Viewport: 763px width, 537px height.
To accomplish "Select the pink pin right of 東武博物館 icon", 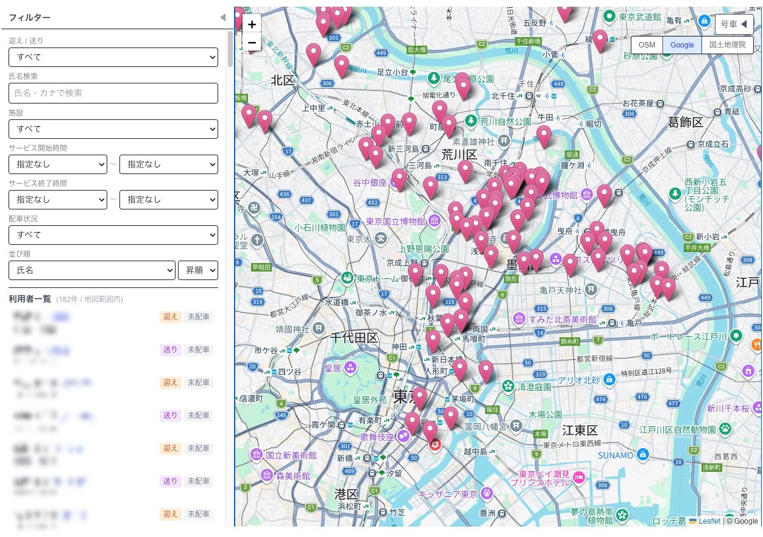I will pyautogui.click(x=604, y=196).
